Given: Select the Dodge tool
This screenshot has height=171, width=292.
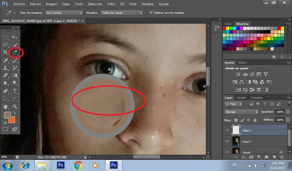Looking at the screenshot, I should (15, 83).
